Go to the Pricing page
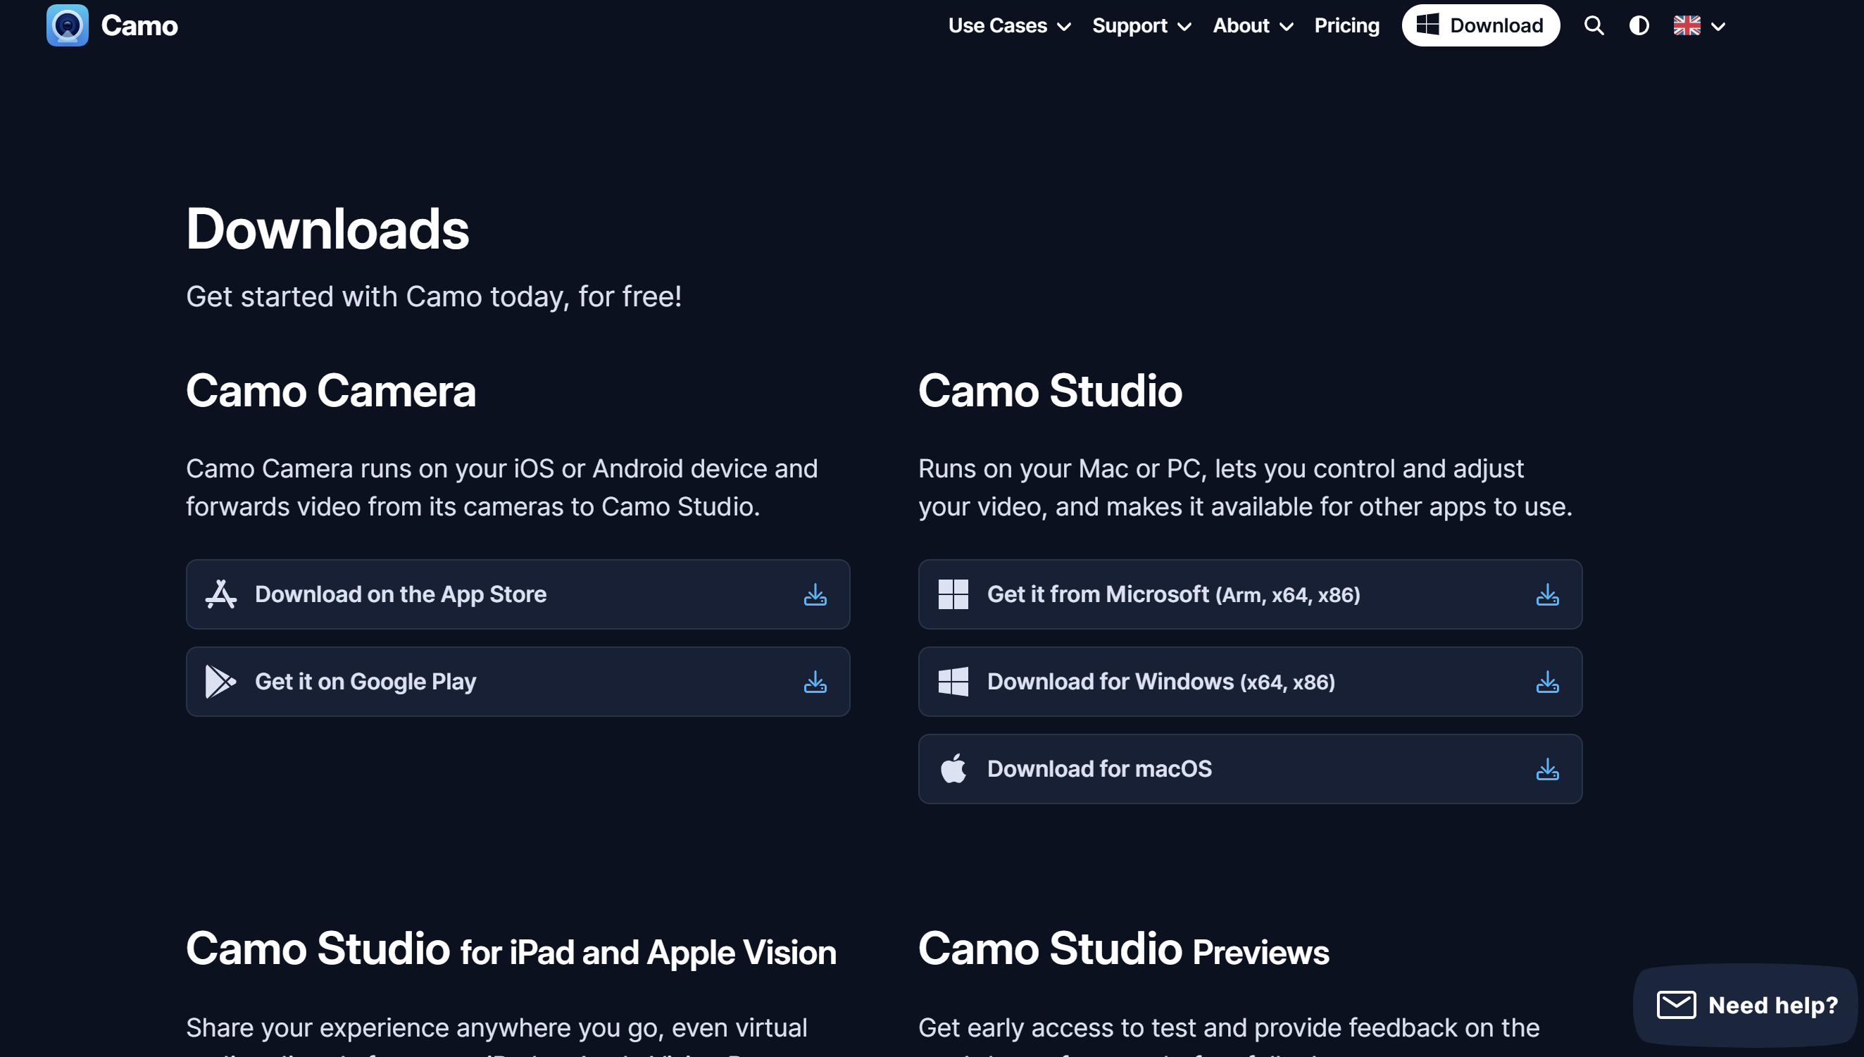 pos(1346,25)
